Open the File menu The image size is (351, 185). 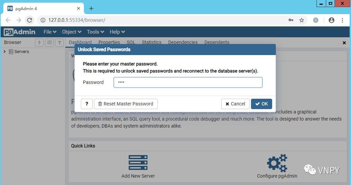coord(50,32)
